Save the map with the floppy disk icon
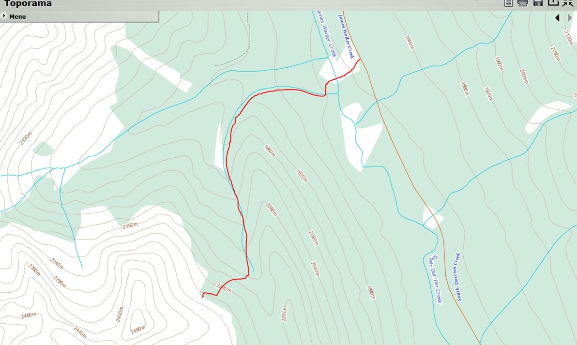Viewport: 577px width, 345px height. click(538, 3)
